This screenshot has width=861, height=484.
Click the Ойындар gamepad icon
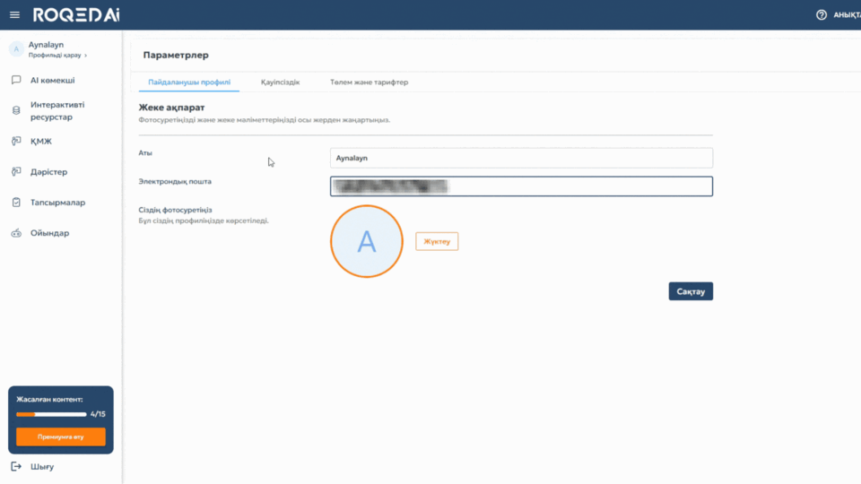pos(16,234)
